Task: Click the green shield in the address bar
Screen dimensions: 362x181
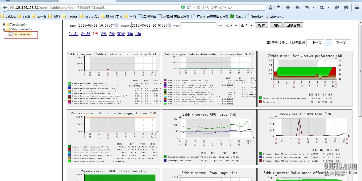Action: [184, 7]
